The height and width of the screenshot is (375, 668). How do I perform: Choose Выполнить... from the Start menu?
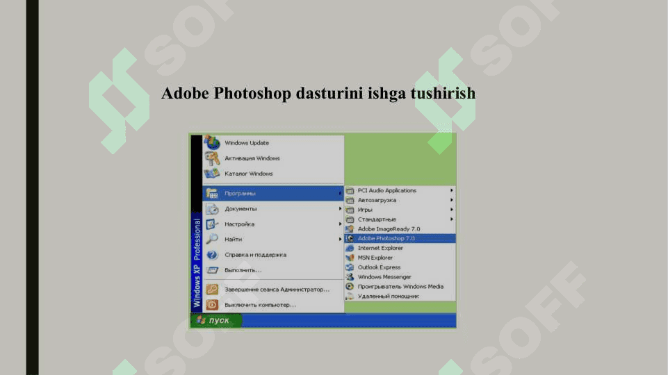coord(273,270)
